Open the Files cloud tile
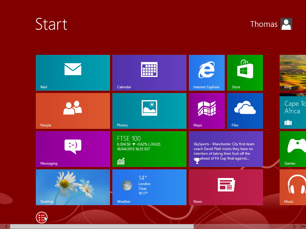The image size is (306, 229). (245, 111)
